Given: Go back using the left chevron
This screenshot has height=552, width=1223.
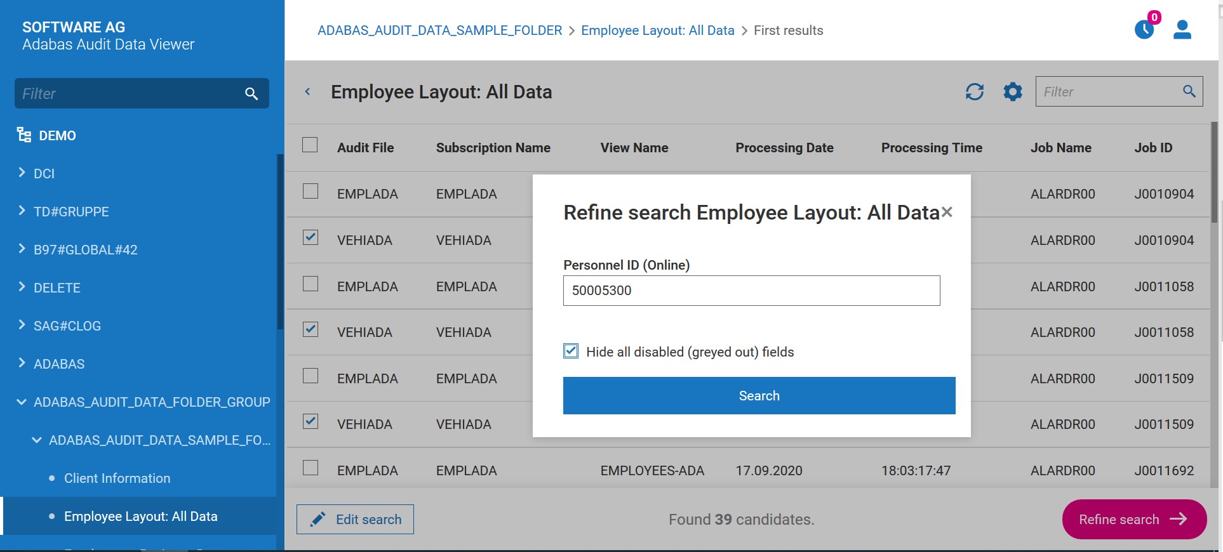Looking at the screenshot, I should click(x=307, y=92).
